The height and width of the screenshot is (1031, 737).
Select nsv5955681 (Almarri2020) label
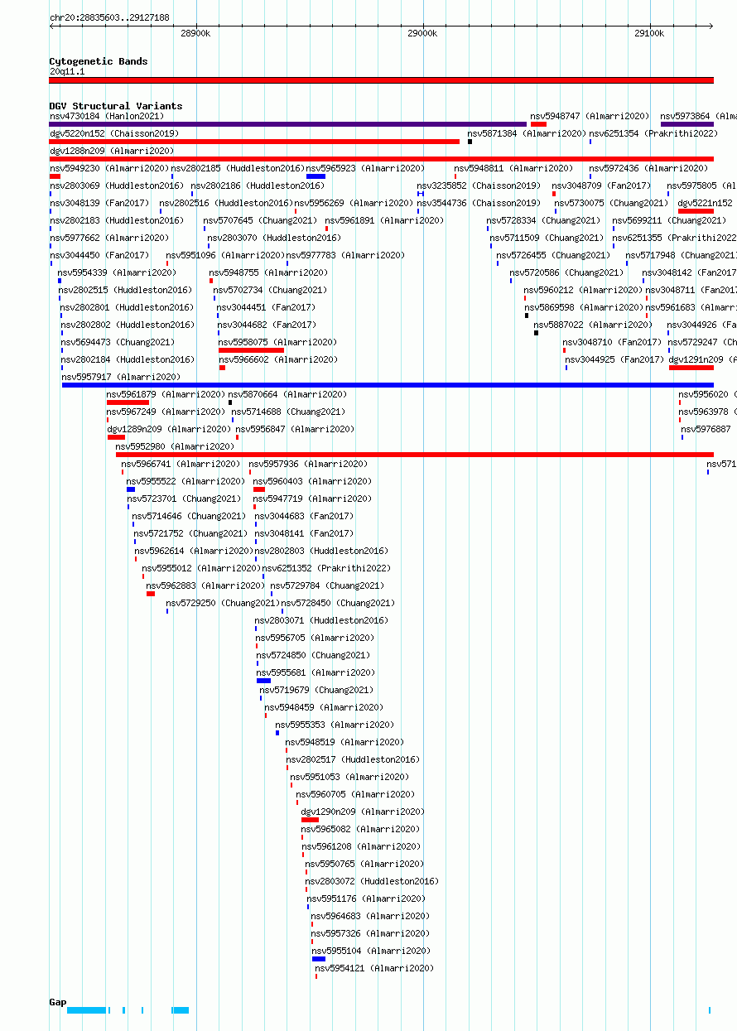point(316,672)
